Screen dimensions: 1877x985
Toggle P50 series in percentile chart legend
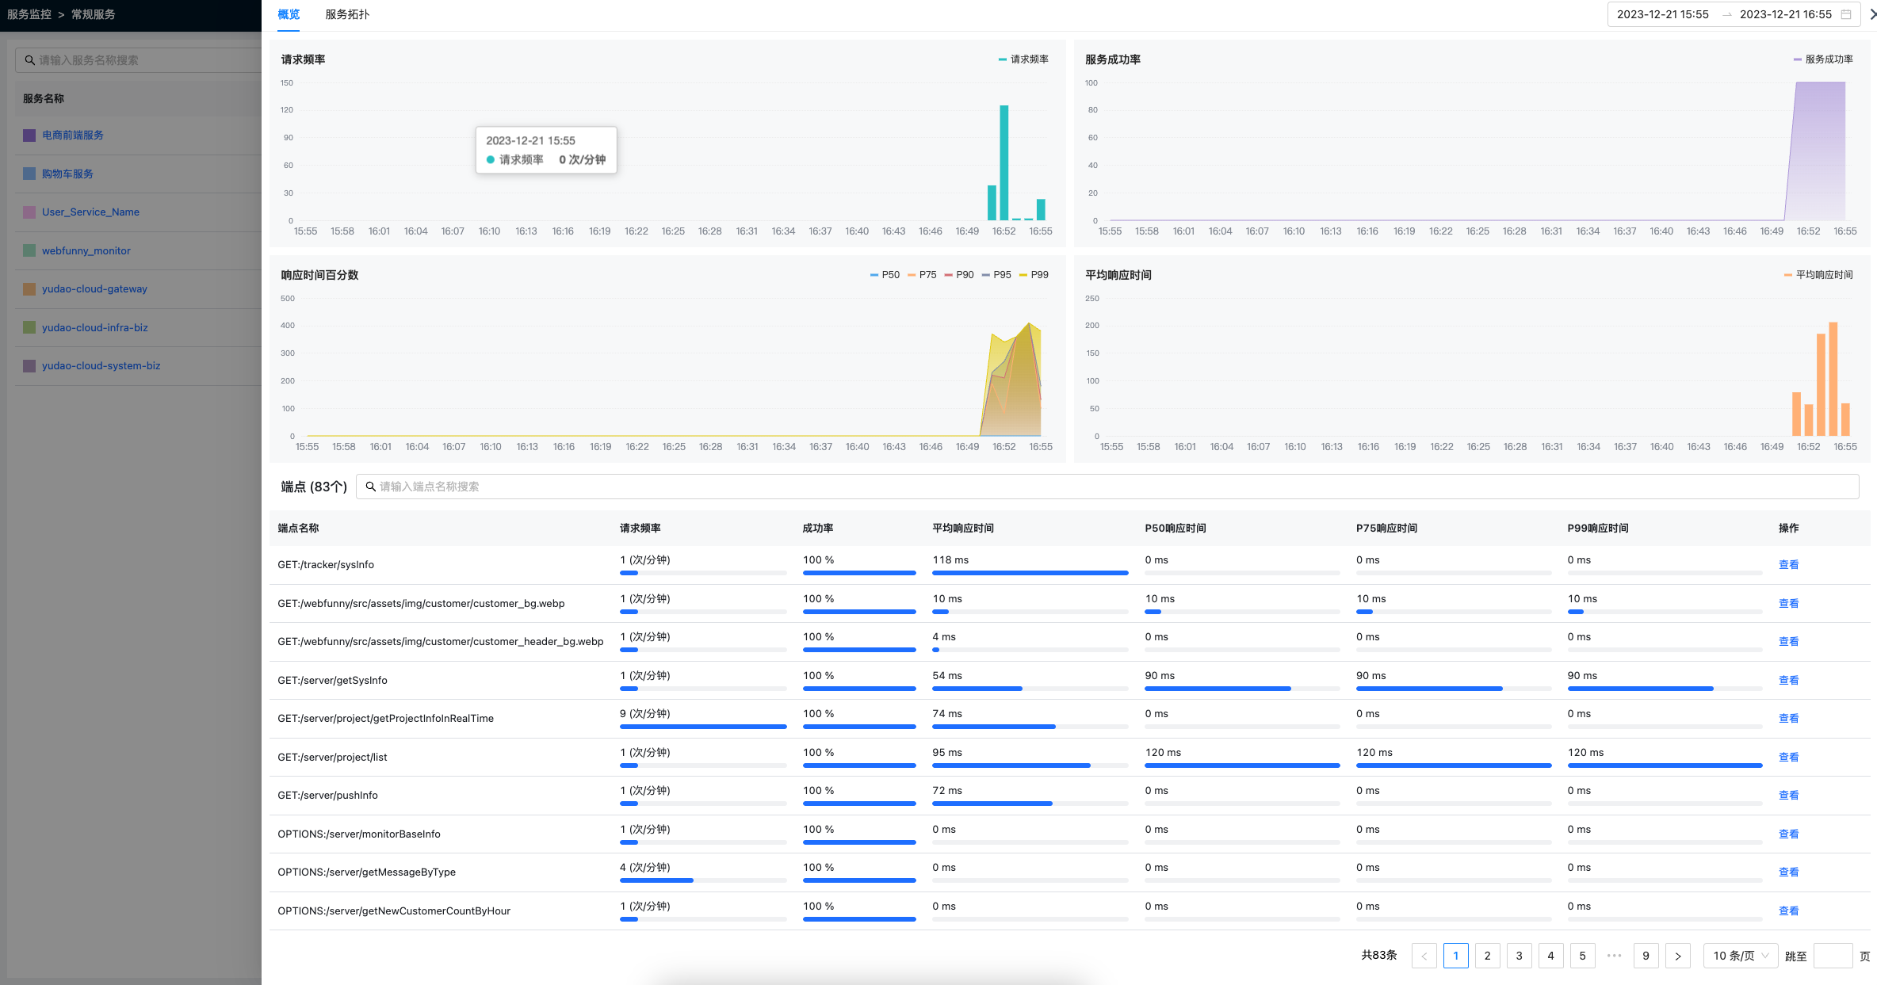click(x=885, y=275)
